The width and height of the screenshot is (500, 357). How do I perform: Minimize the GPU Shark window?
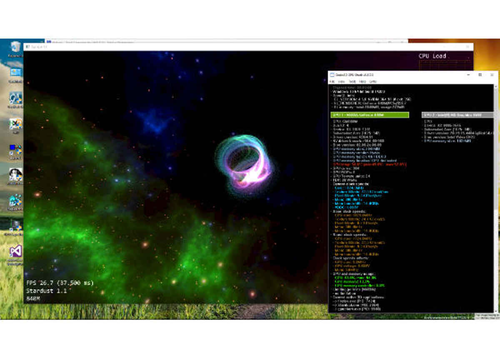click(469, 75)
